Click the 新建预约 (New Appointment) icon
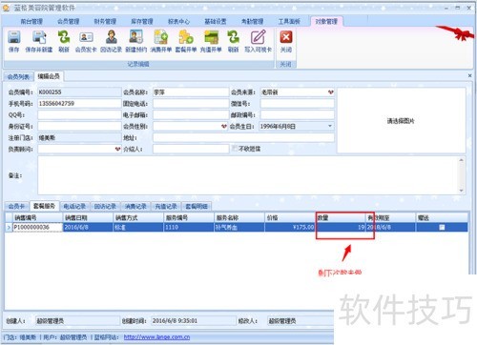The height and width of the screenshot is (345, 477). pyautogui.click(x=136, y=37)
